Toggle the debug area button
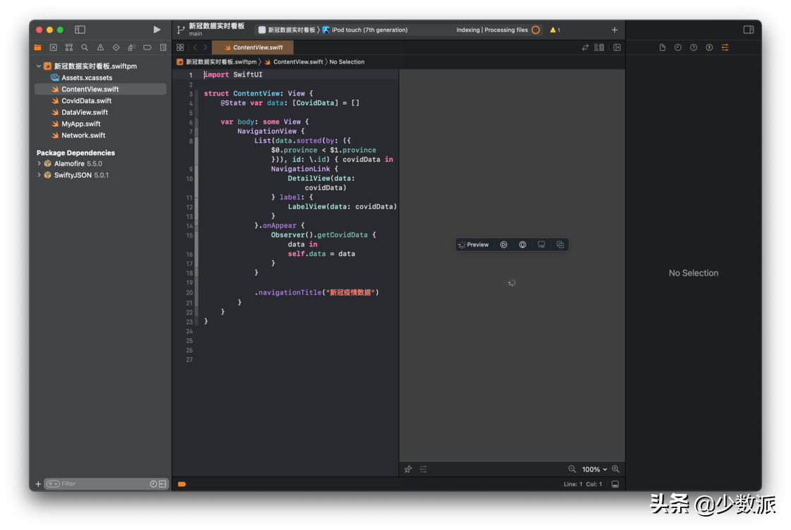791x530 pixels. coord(615,485)
